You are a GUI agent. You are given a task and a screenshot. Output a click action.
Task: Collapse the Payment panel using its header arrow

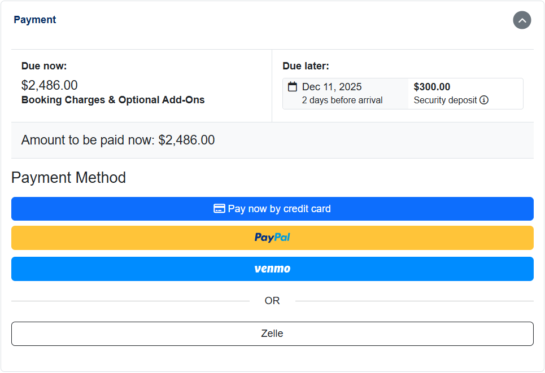[521, 20]
